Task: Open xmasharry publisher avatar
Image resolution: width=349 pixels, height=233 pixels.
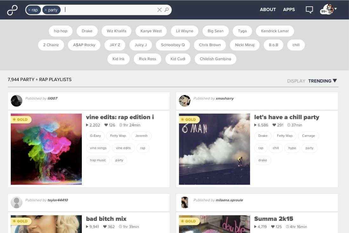Action: point(185,101)
